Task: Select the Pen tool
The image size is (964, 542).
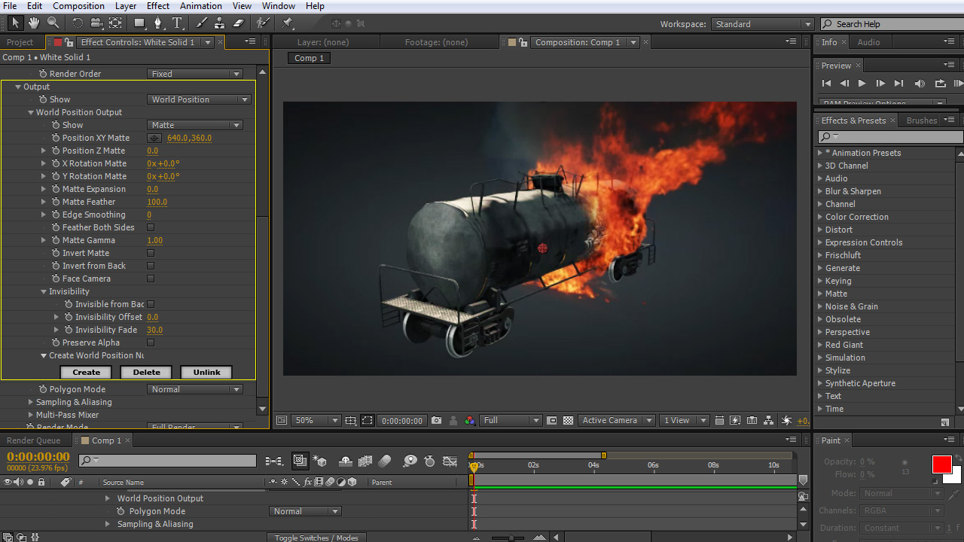Action: click(158, 23)
